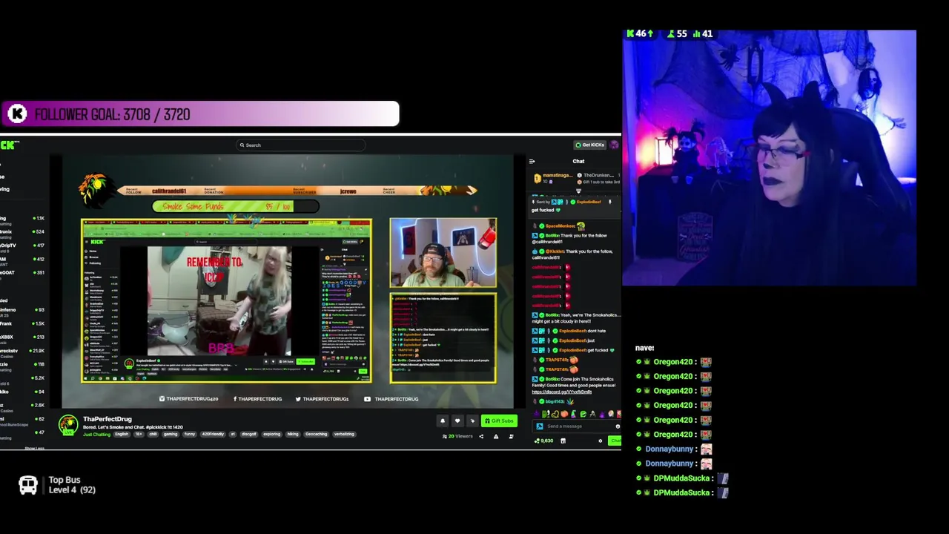Viewport: 949px width, 534px height.
Task: Open the user profile avatar next to Get KICKs
Action: click(614, 145)
